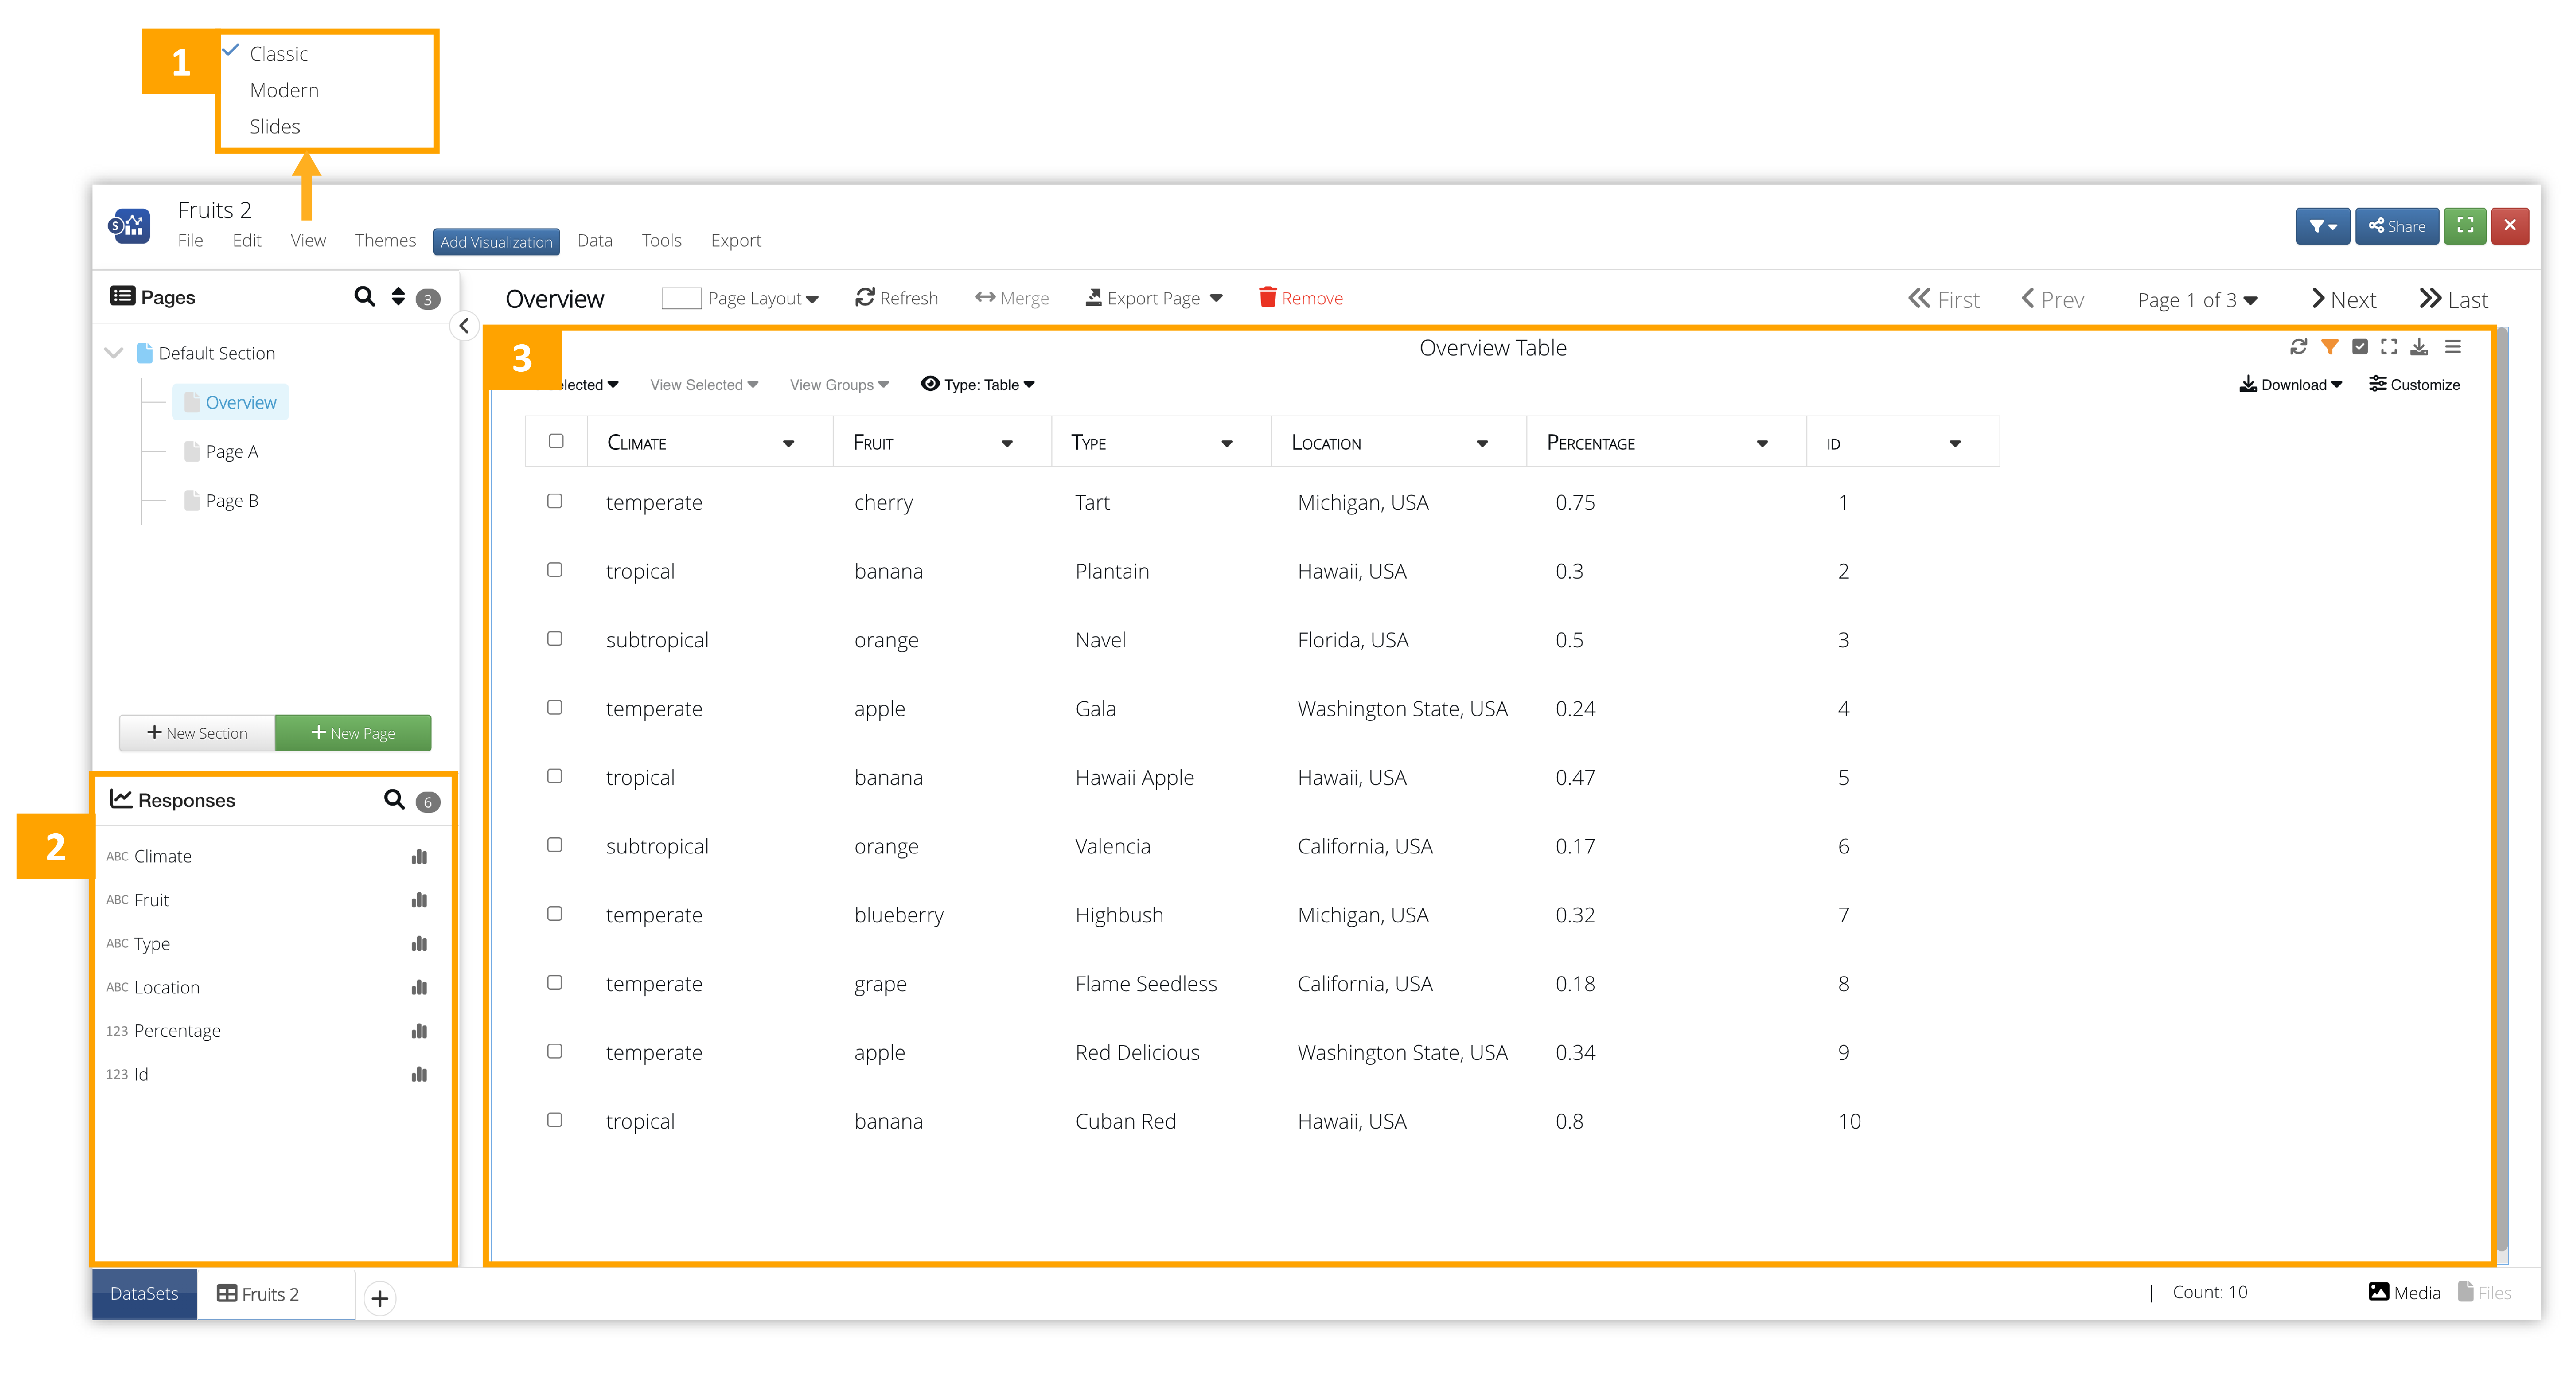Open the Edit menu
Viewport: 2576px width, 1400px height.
[247, 241]
